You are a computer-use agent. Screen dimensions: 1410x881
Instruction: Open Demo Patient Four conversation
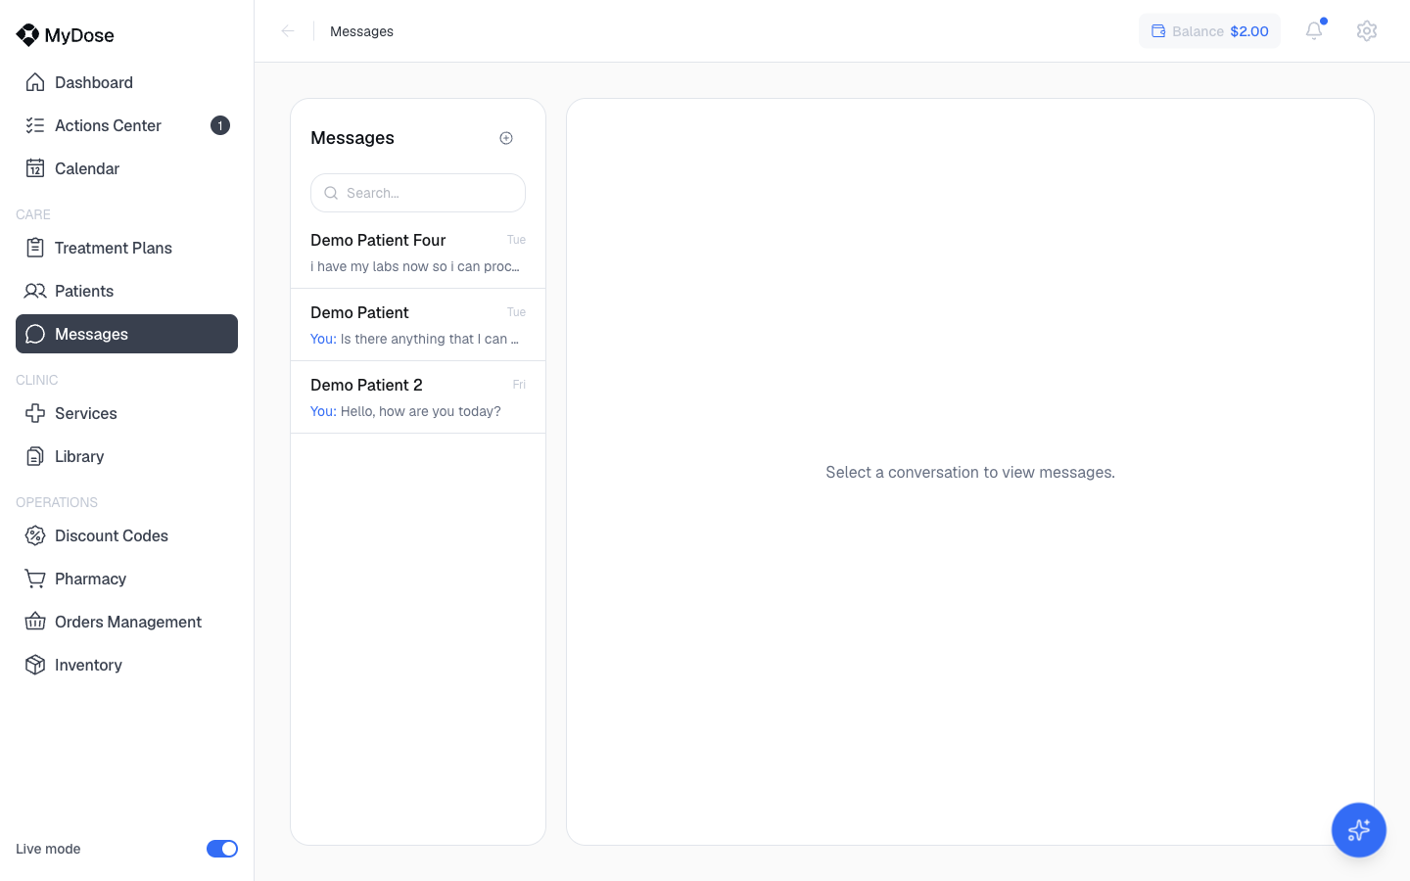(x=418, y=253)
